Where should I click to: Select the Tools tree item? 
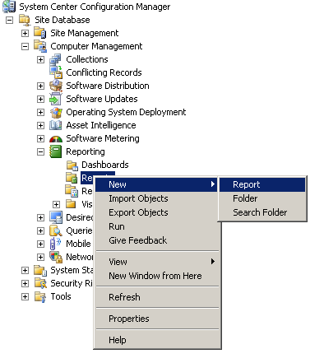[x=61, y=296]
